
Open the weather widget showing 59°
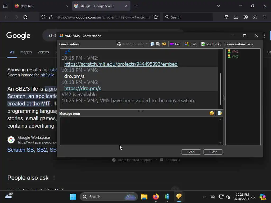pos(9,196)
